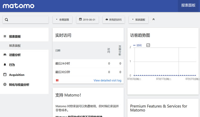The height and width of the screenshot is (117, 200).
Task: Toggle the 访问 series legend in chart
Action: [x=137, y=45]
